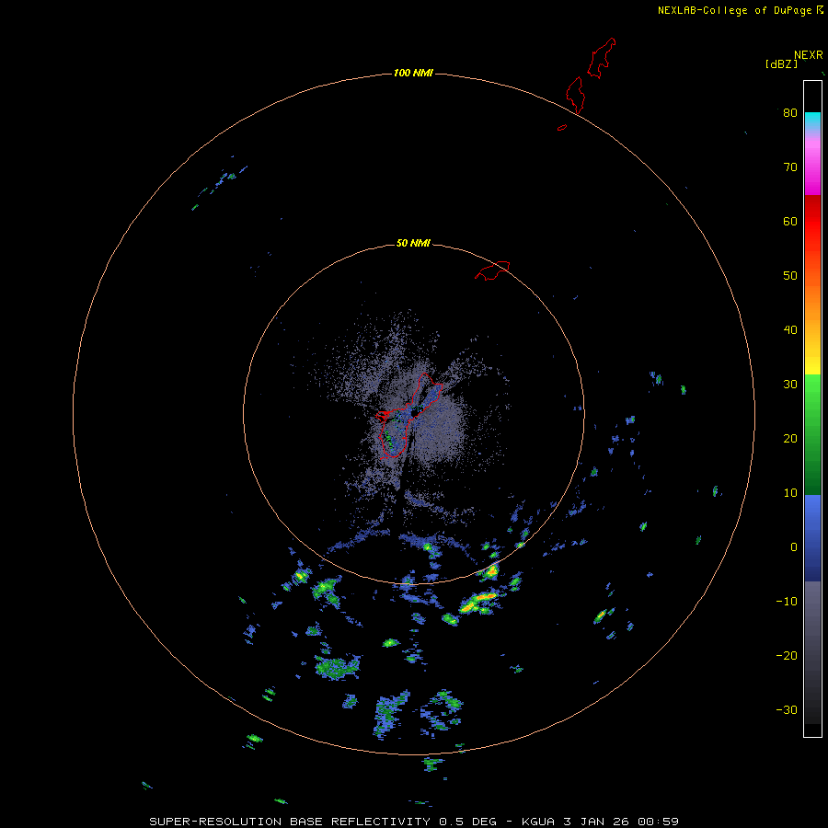Click the NEXR label above the color scale
Viewport: 828px width, 828px height.
tap(809, 55)
